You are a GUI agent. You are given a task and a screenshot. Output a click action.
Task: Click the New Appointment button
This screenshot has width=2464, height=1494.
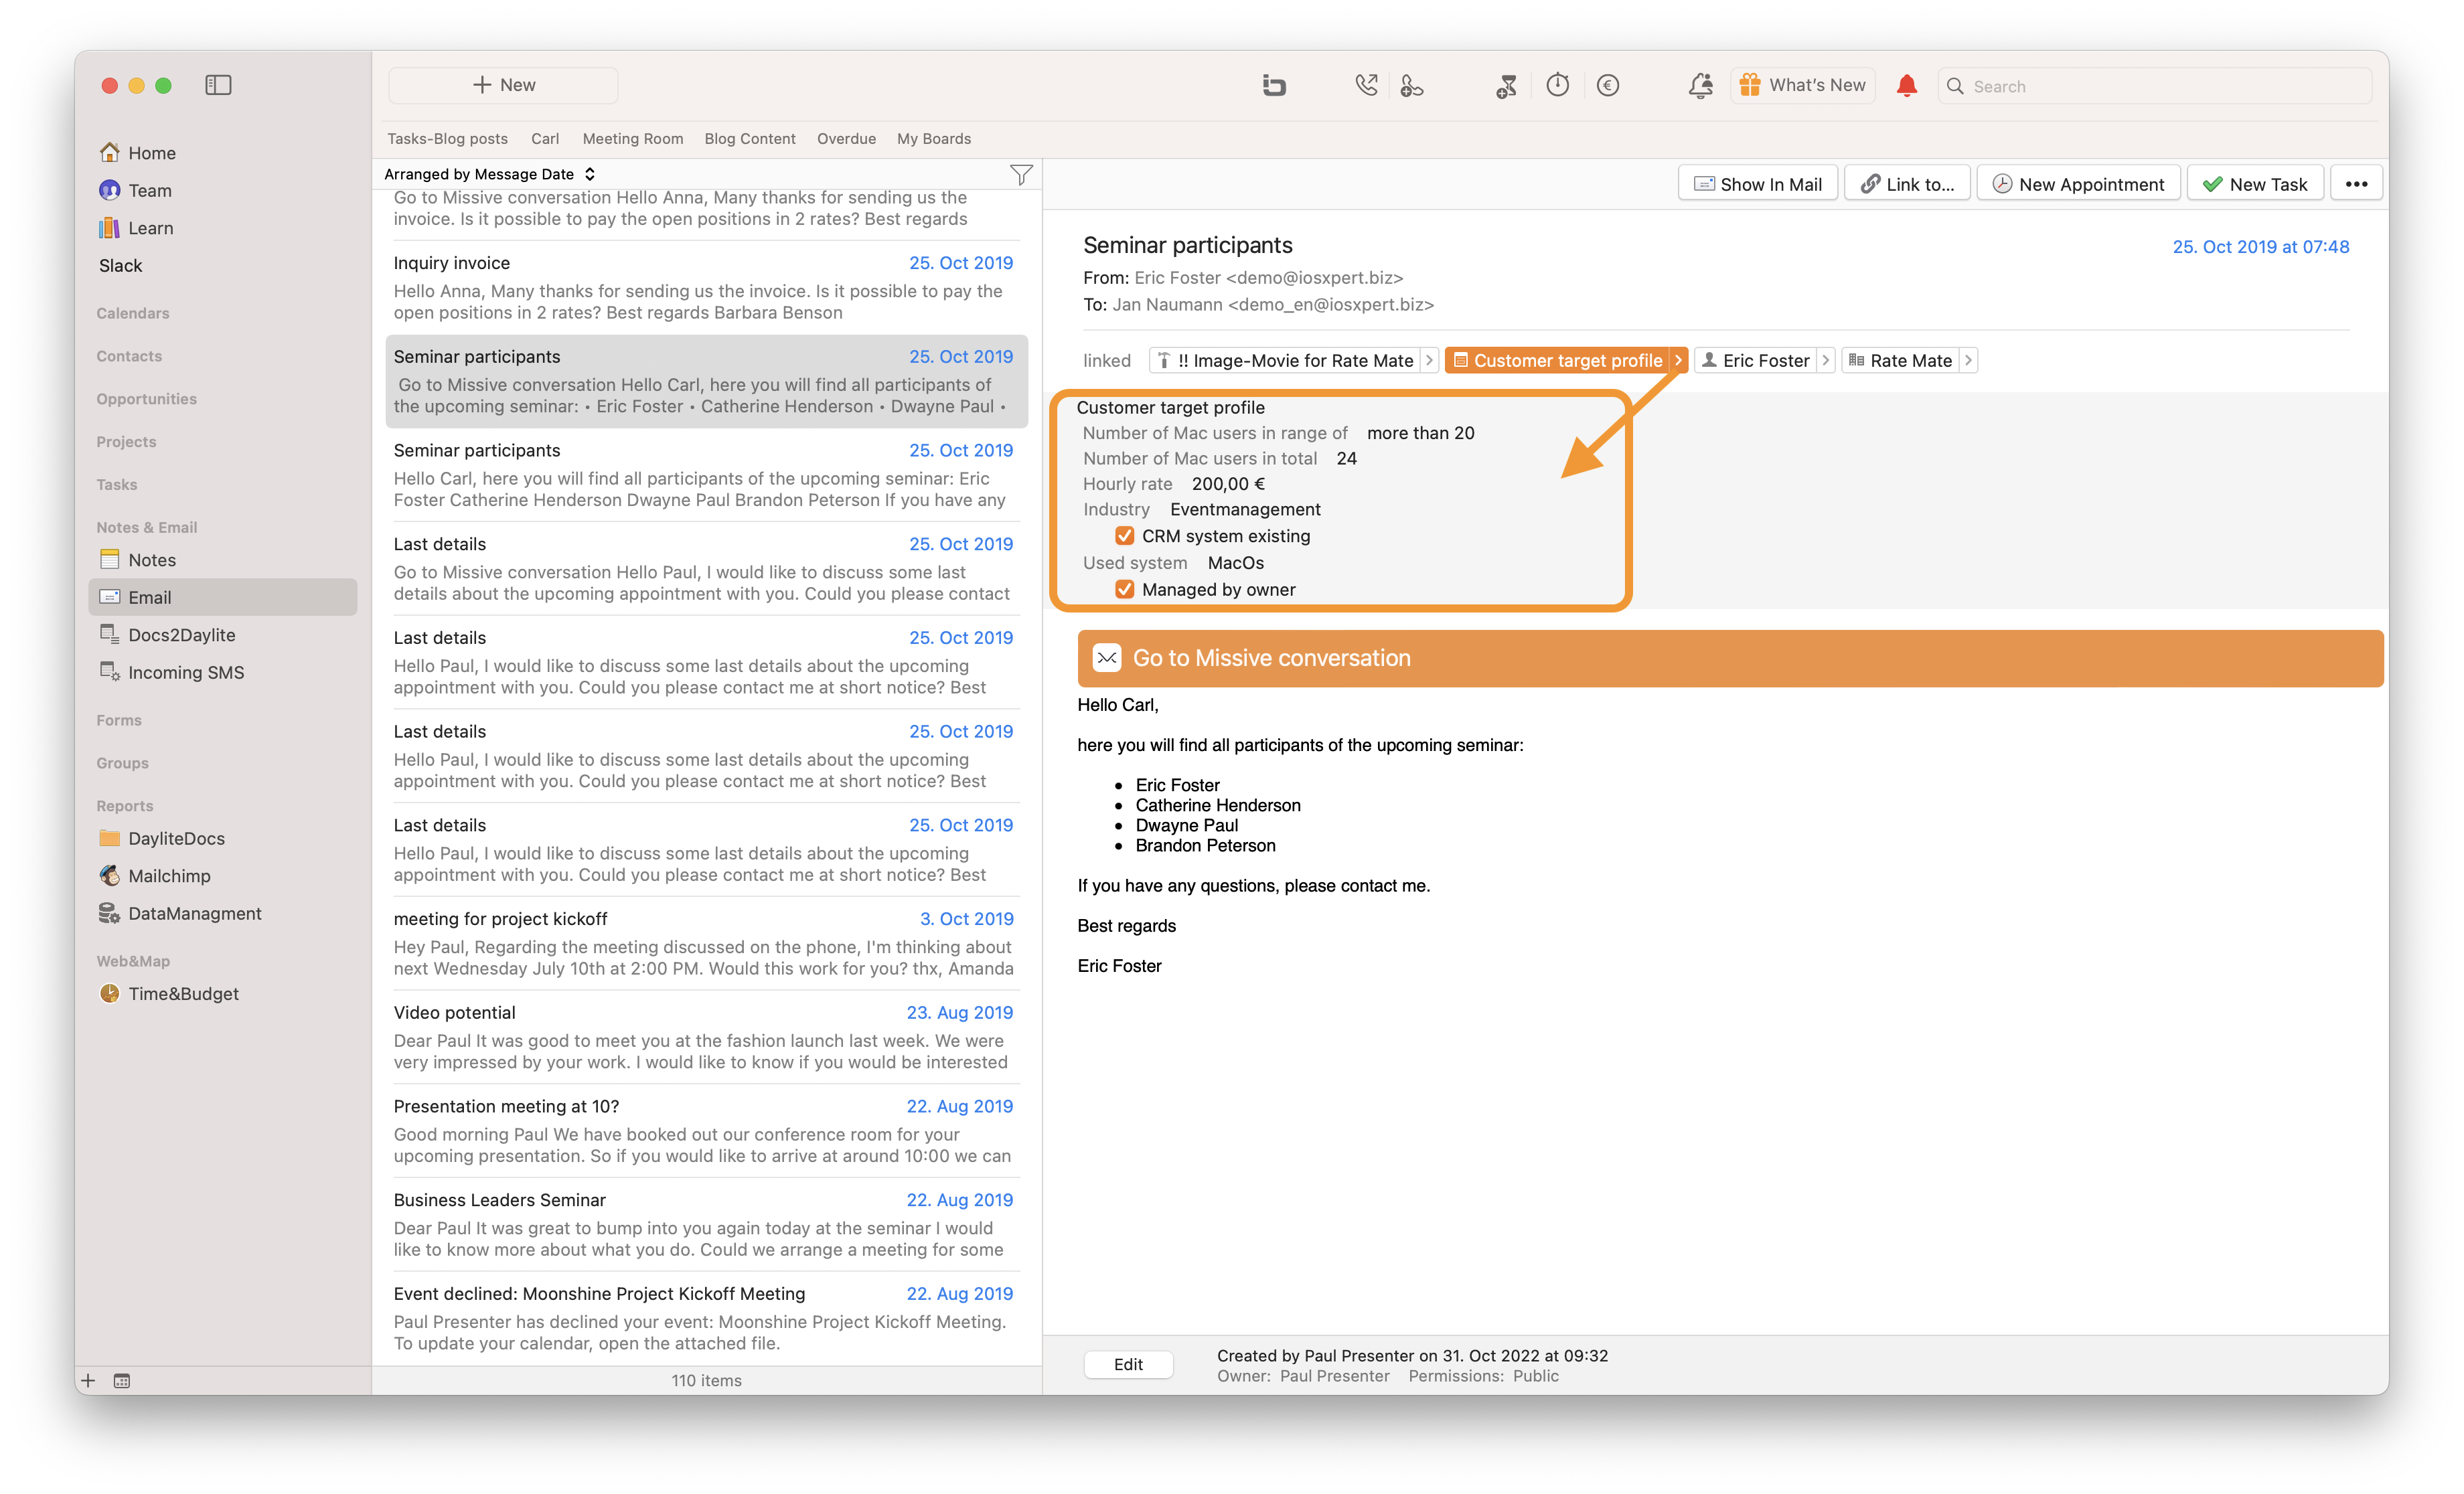[x=2078, y=184]
